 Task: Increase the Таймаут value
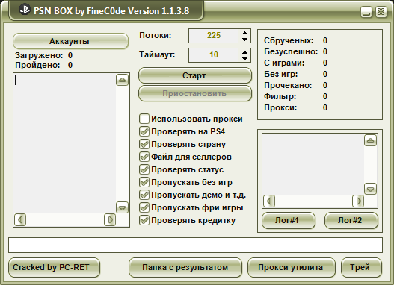[244, 52]
